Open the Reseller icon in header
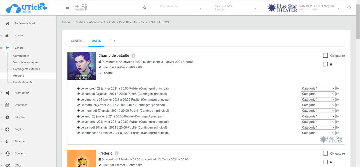Viewport: 360px width, 167px height. [81, 7]
